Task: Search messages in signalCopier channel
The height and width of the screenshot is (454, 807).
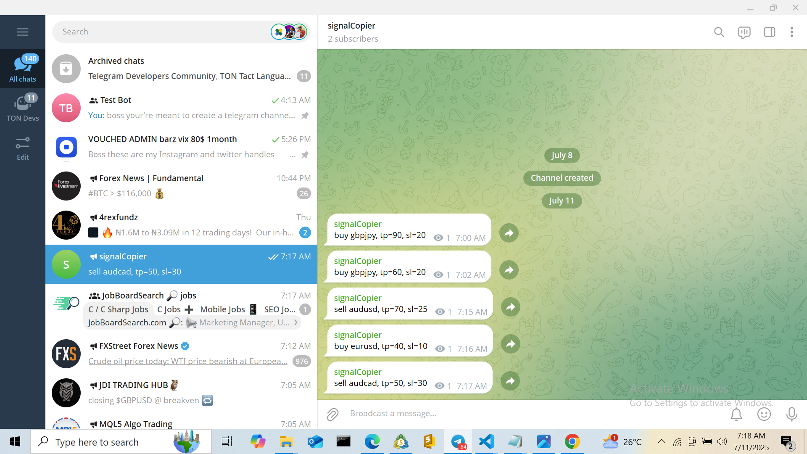Action: pyautogui.click(x=719, y=32)
